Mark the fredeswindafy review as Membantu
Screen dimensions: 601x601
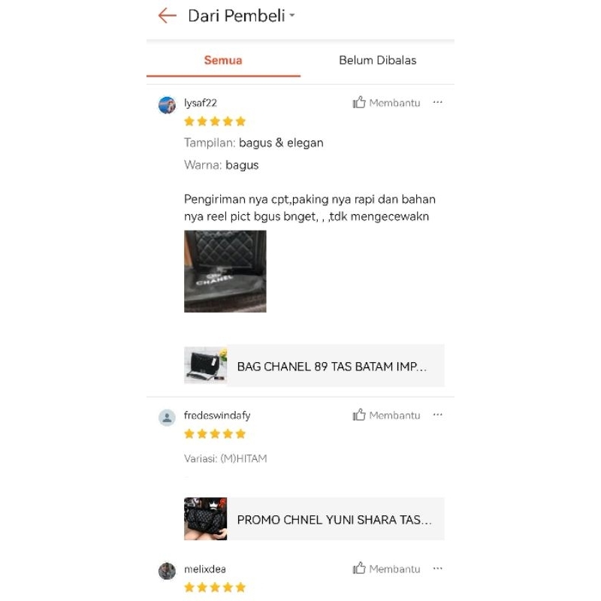pyautogui.click(x=386, y=415)
